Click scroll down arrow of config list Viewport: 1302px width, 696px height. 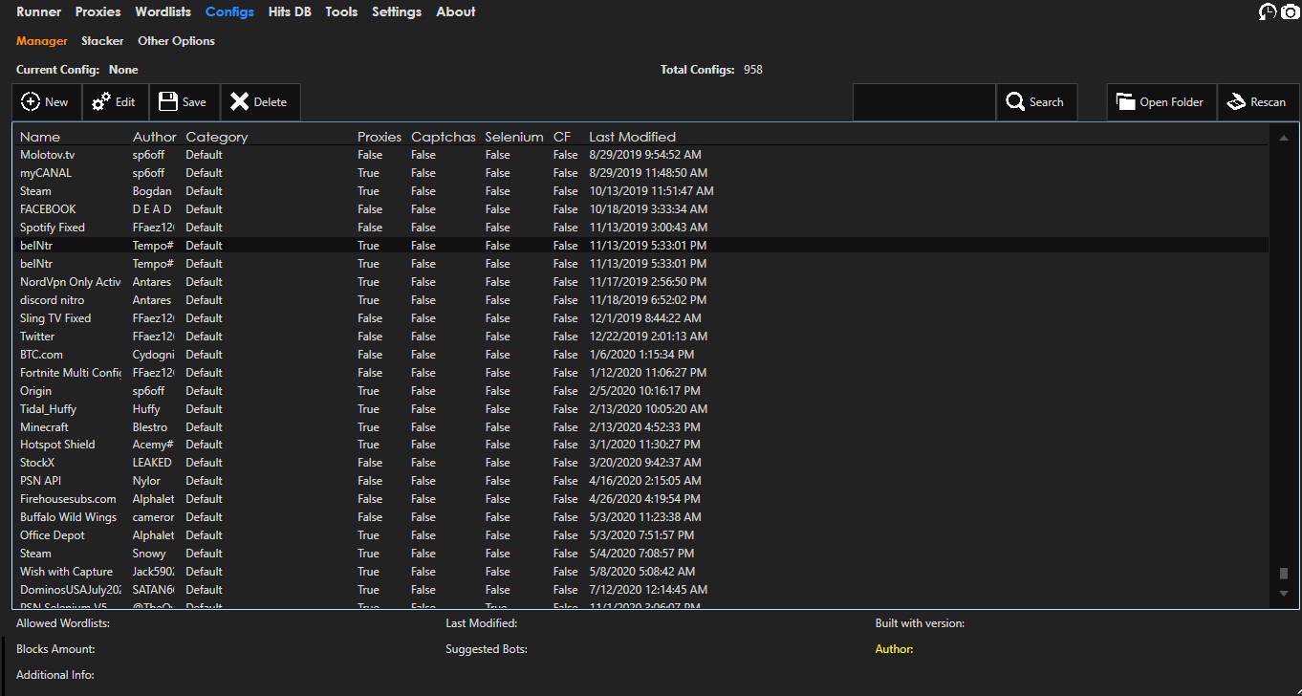[1284, 594]
